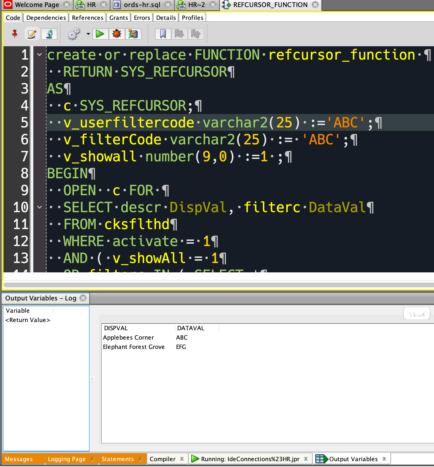Click the profile/compile for debug icon
Image resolution: width=434 pixels, height=467 pixels.
click(x=133, y=34)
